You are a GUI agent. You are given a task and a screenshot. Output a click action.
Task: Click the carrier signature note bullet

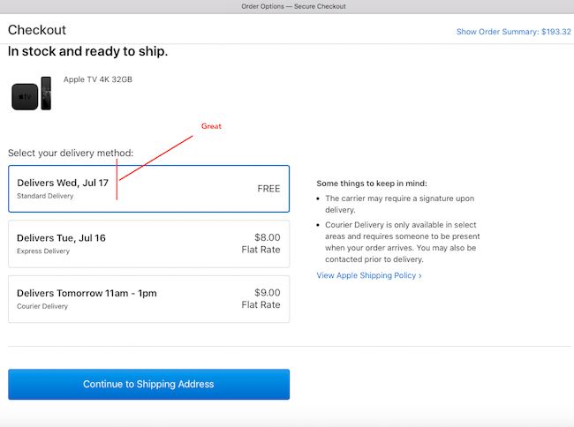[x=399, y=204]
